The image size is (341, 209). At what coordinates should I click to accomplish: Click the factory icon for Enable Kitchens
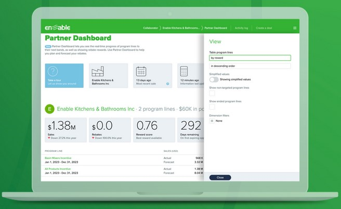(x=98, y=71)
